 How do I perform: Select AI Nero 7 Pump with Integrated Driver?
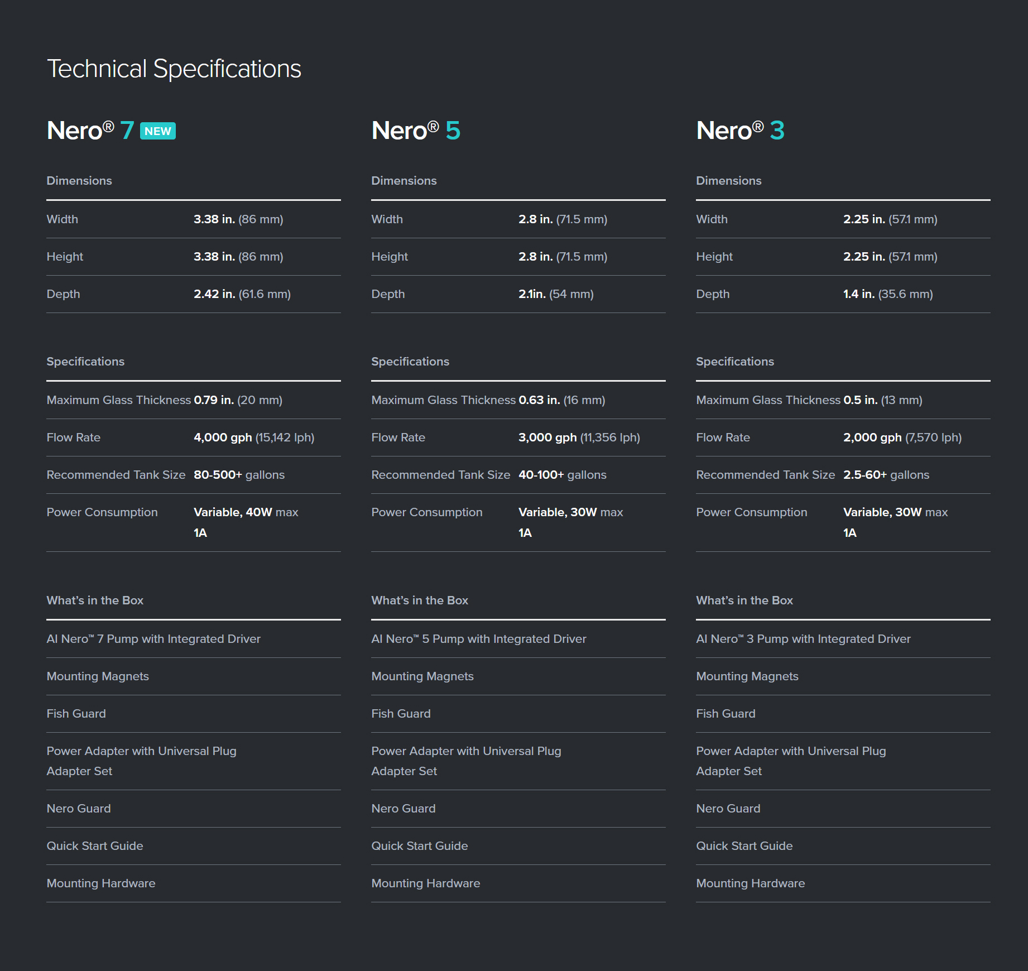153,639
